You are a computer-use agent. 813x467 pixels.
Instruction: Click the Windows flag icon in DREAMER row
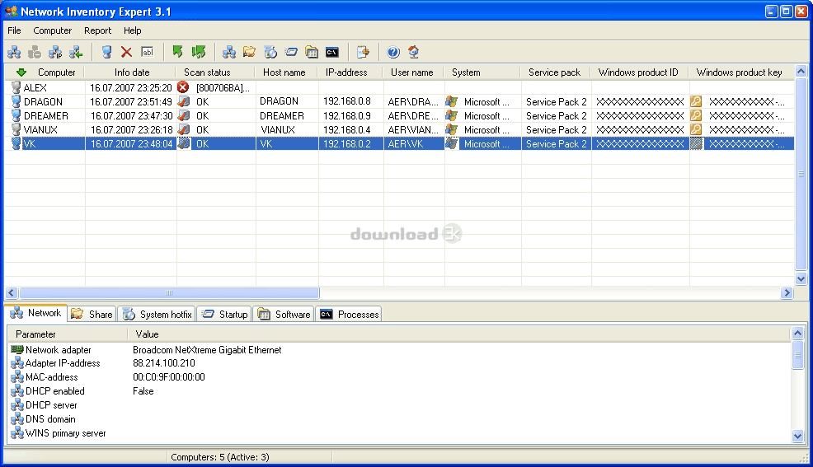(452, 115)
